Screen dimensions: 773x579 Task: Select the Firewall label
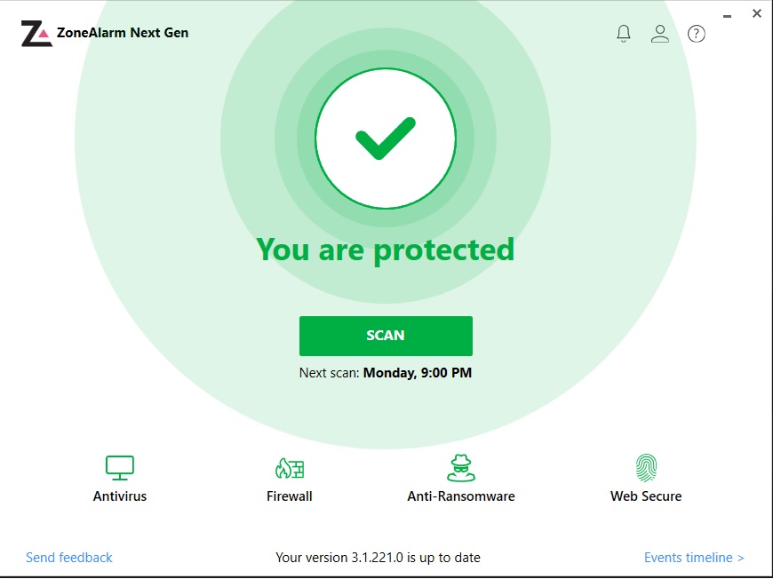[290, 496]
